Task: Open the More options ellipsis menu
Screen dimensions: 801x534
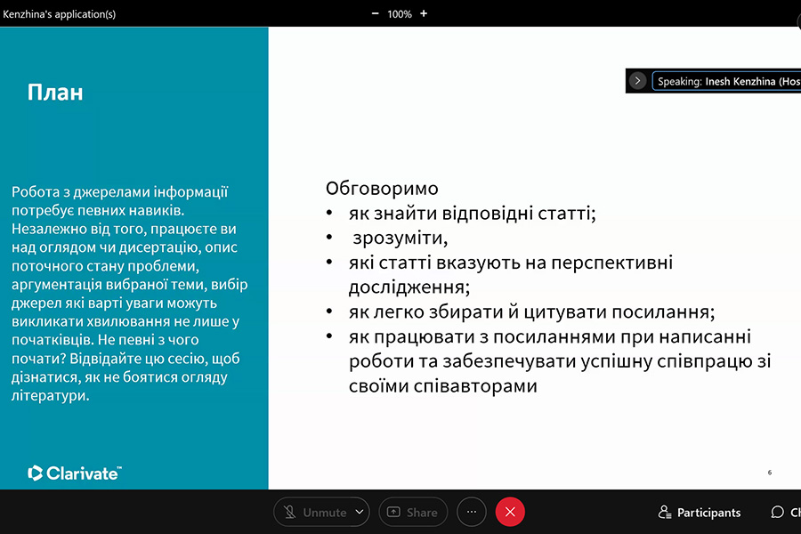Action: [472, 512]
